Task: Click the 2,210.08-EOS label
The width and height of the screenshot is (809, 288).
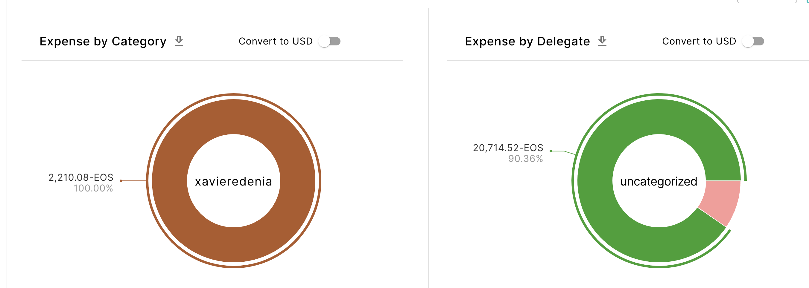Action: [x=81, y=177]
